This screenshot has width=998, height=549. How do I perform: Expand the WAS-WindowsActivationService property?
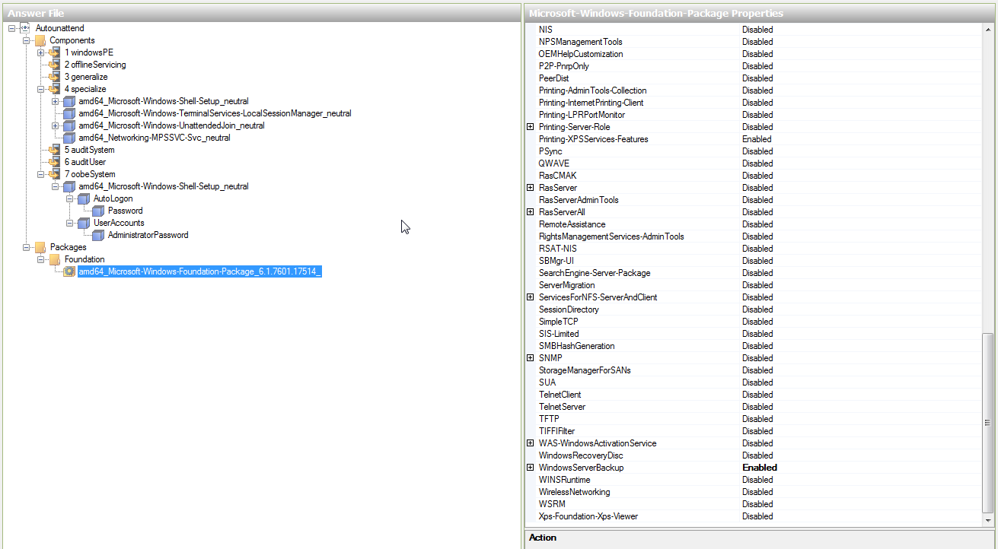pyautogui.click(x=531, y=443)
